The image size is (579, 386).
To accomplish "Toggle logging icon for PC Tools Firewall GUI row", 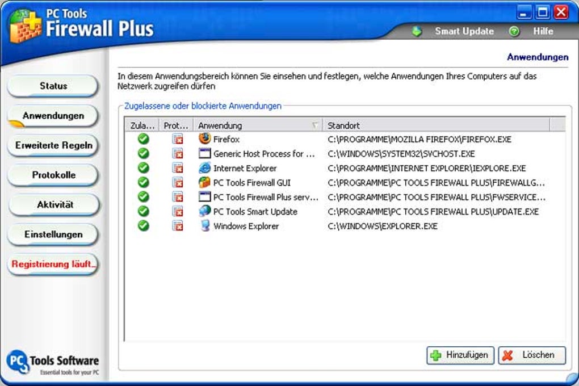I will pos(178,182).
